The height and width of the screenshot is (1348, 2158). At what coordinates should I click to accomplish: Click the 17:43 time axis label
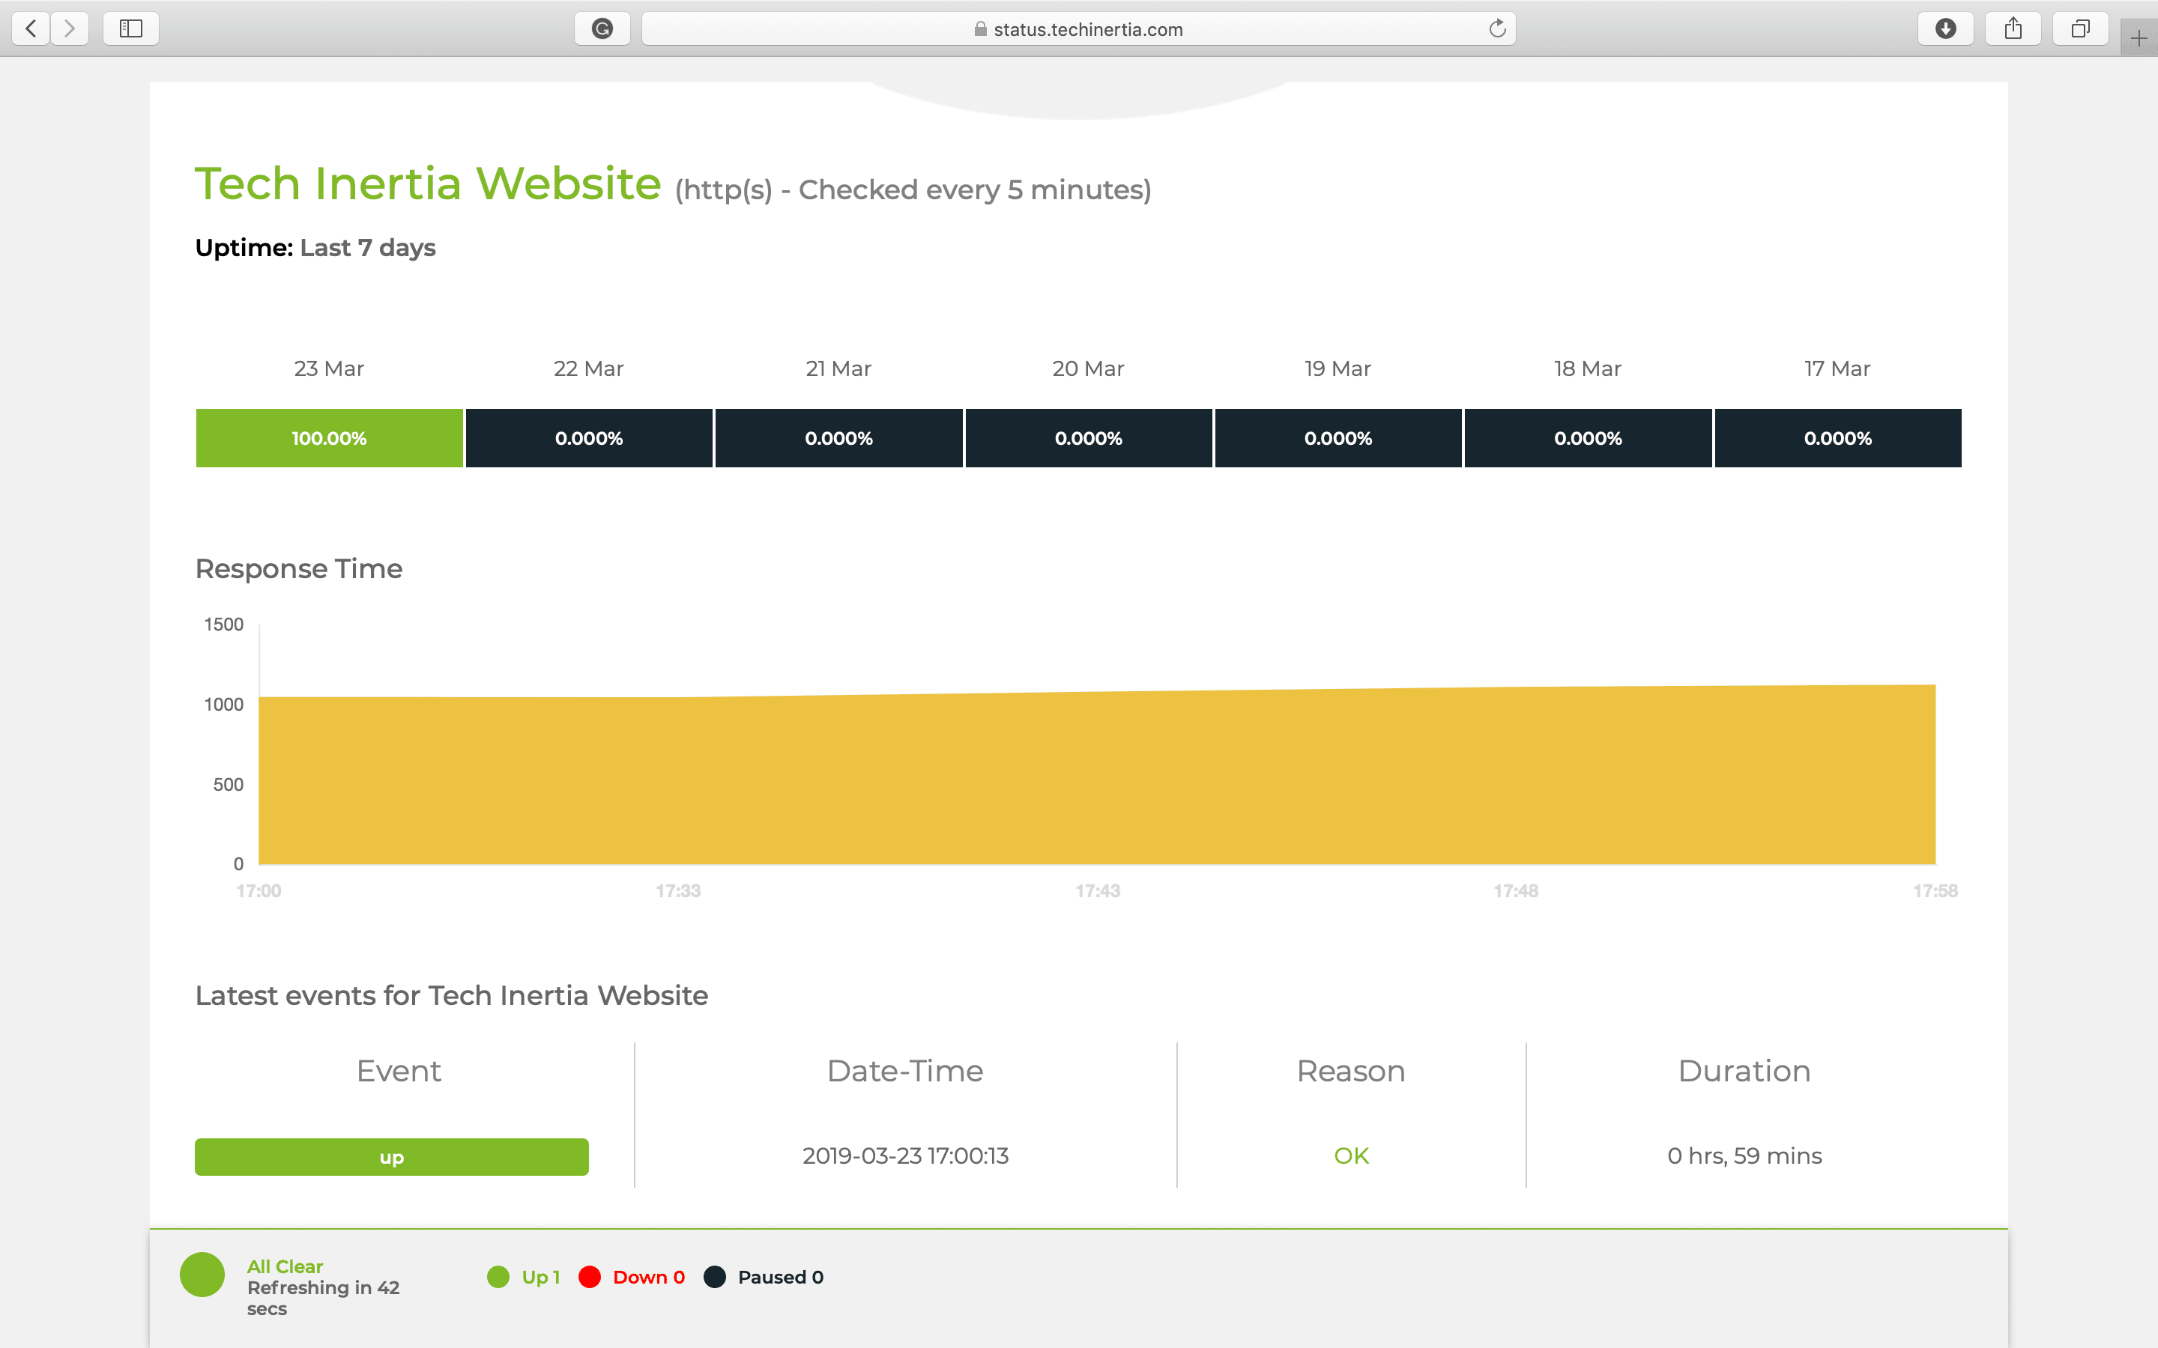(x=1097, y=890)
